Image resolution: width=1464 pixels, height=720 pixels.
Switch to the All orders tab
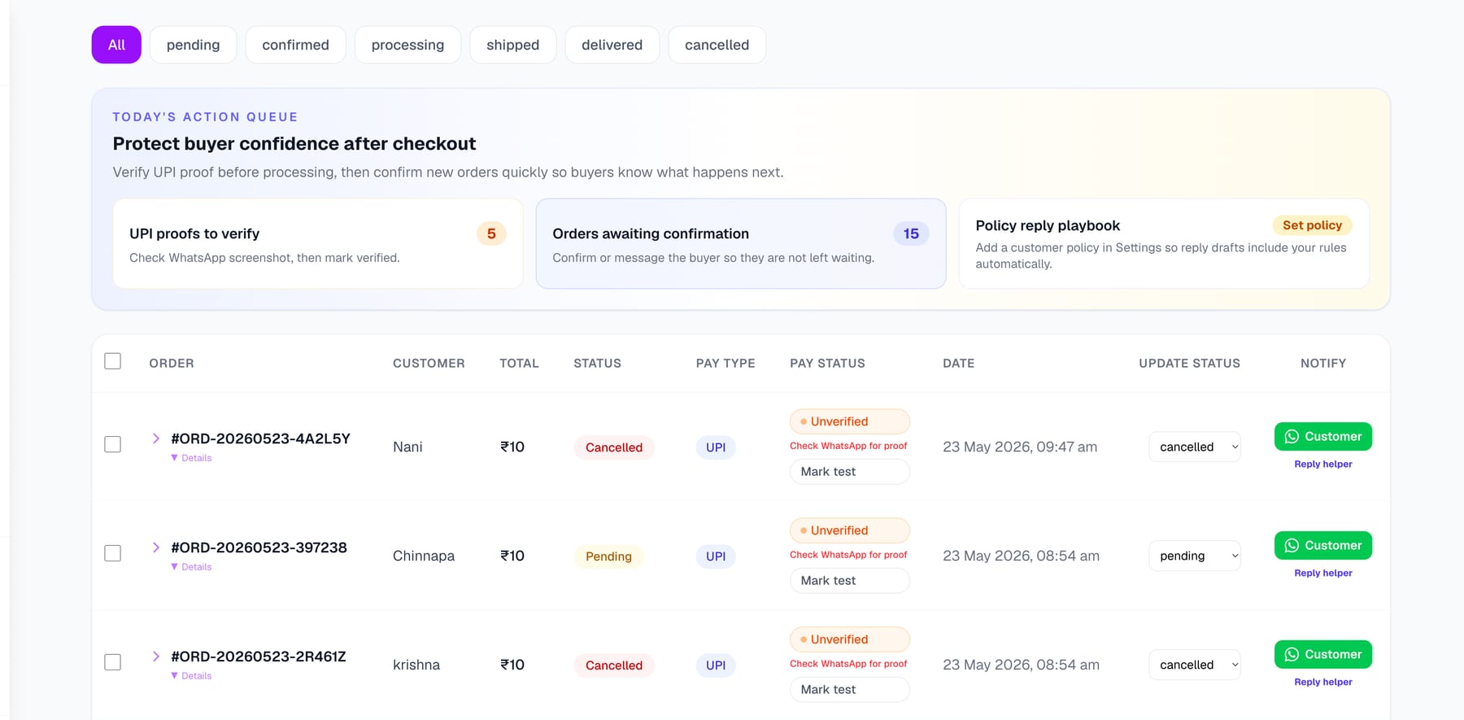click(116, 45)
